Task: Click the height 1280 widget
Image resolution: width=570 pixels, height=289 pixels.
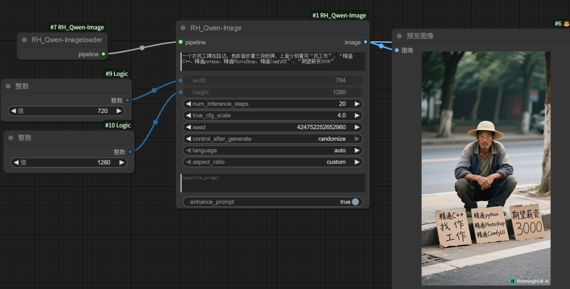Action: pos(273,92)
